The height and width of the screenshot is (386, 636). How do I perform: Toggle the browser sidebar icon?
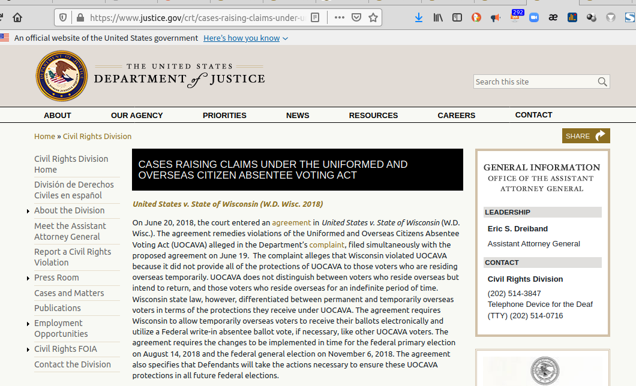pos(457,18)
